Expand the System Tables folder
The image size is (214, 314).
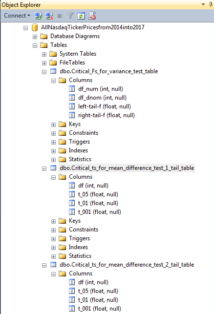pos(44,55)
